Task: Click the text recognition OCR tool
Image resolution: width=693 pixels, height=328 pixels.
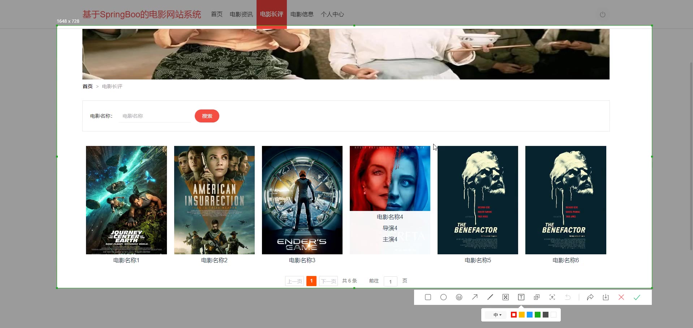Action: point(552,297)
